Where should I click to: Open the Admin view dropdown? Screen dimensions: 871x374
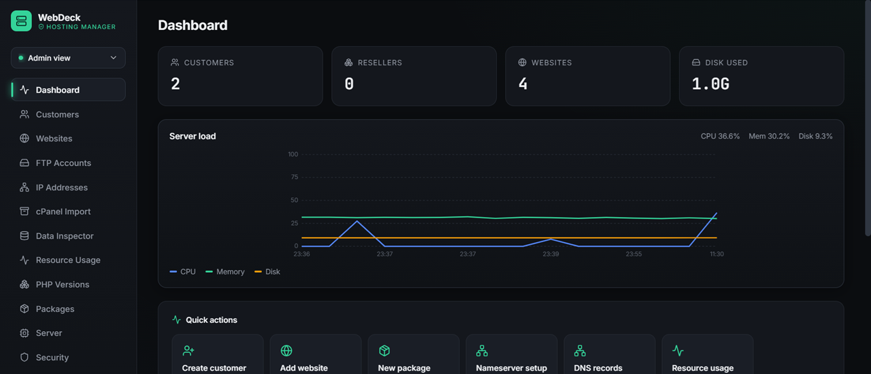(68, 58)
